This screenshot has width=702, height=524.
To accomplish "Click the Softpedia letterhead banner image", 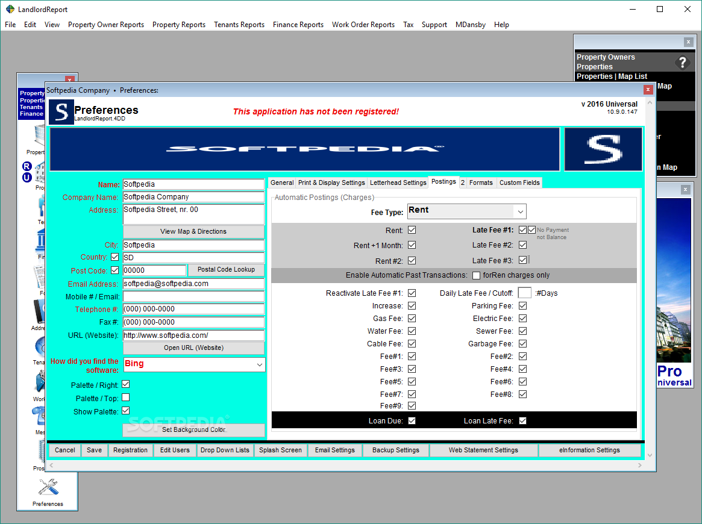I will pyautogui.click(x=304, y=149).
